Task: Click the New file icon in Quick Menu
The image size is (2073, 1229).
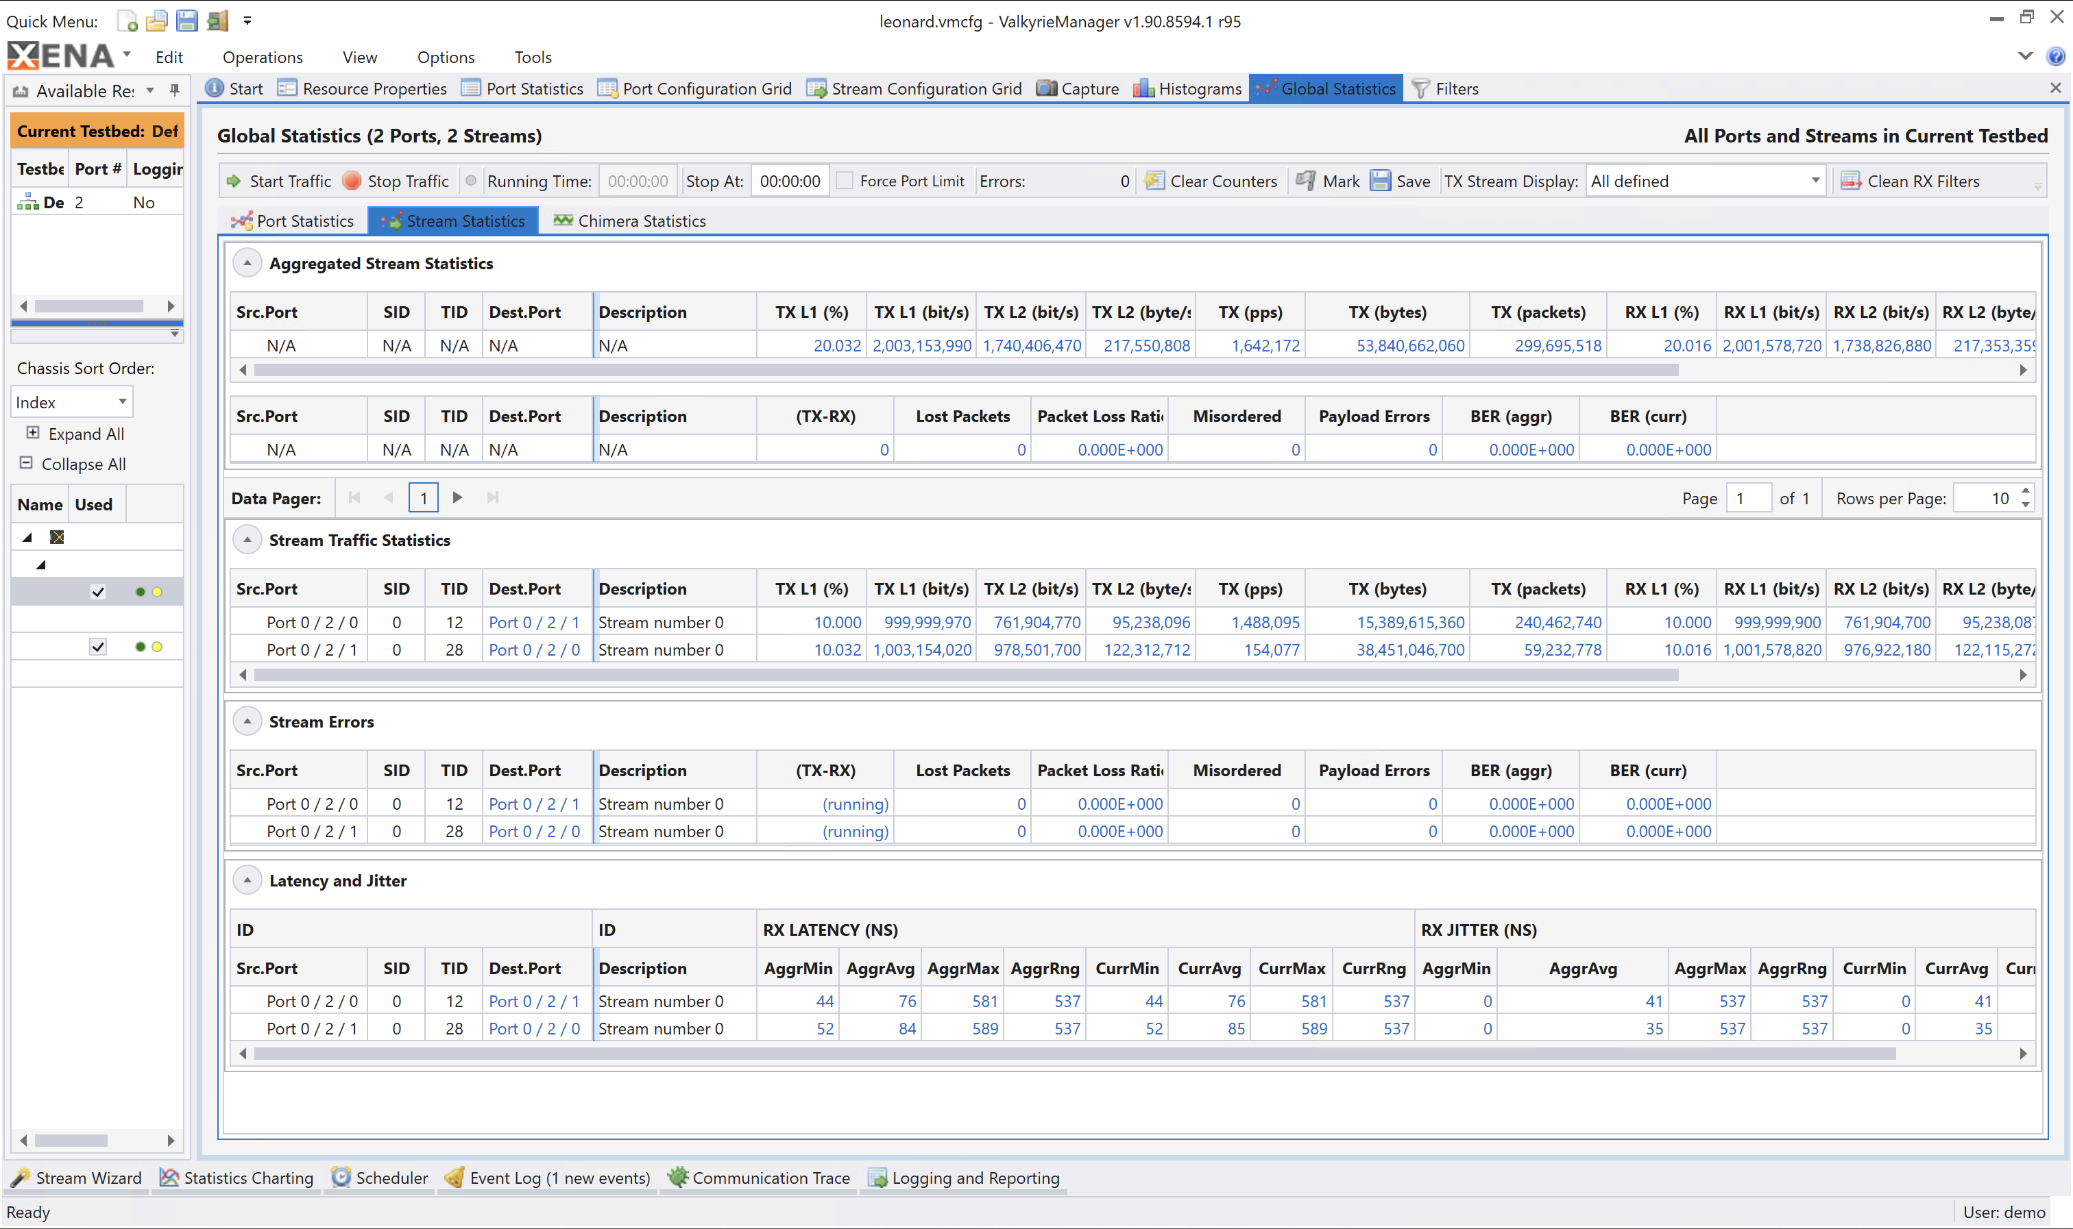Action: (x=127, y=21)
